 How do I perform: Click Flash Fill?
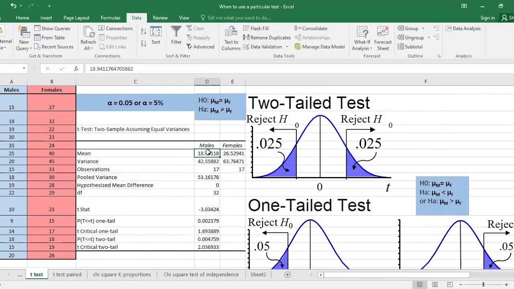tap(256, 28)
